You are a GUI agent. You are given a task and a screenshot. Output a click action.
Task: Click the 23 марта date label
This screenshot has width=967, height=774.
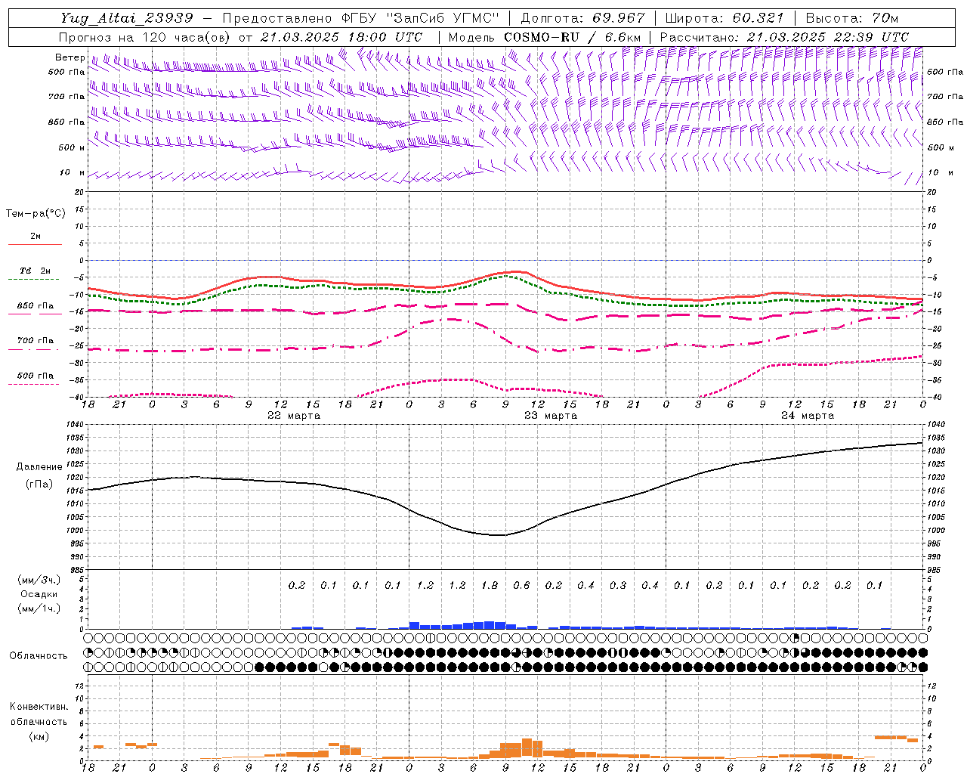tap(551, 416)
